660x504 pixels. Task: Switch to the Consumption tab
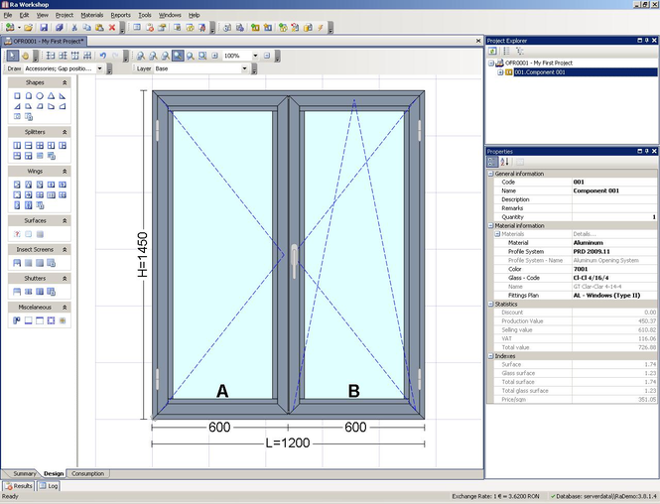pyautogui.click(x=87, y=474)
